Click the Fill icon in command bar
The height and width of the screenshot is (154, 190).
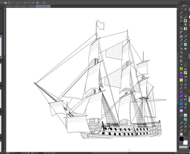(5, 3)
